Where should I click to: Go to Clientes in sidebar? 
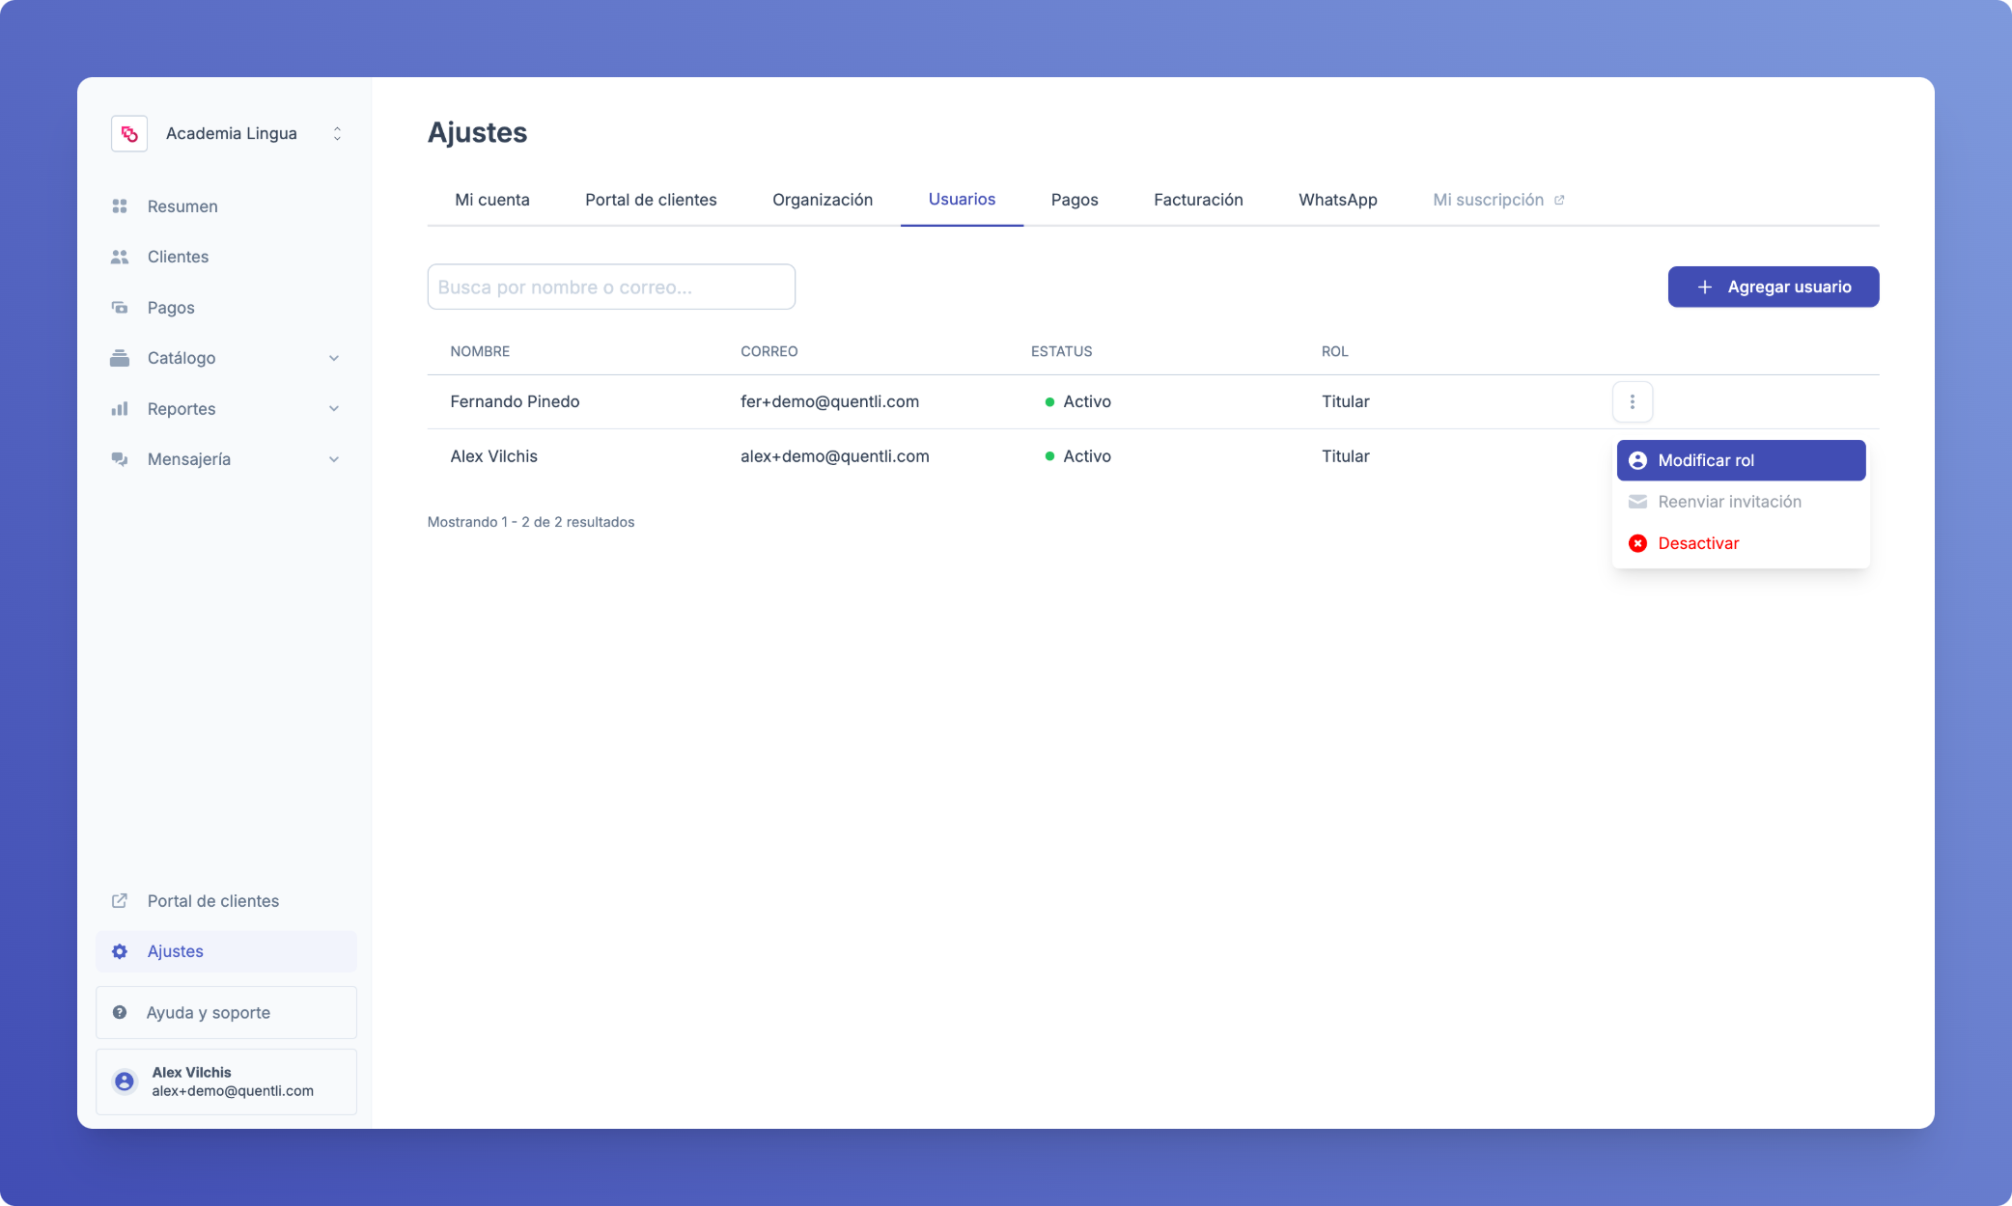178,257
